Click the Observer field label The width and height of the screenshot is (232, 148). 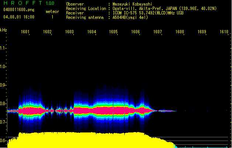pyautogui.click(x=75, y=4)
